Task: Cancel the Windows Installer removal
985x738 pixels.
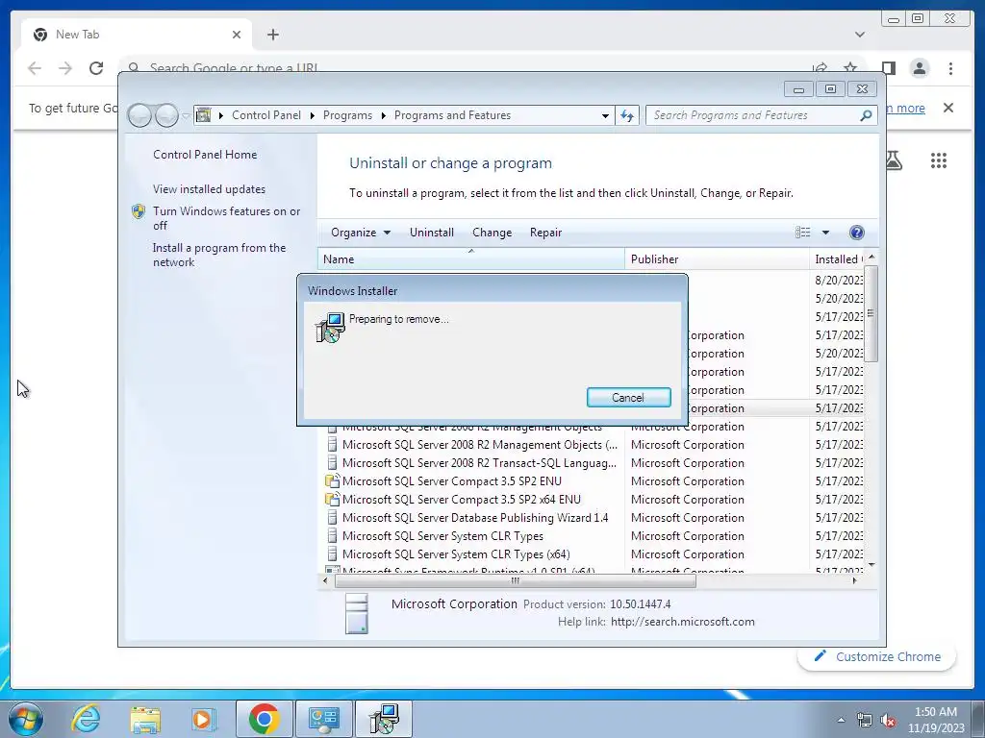Action: [628, 397]
